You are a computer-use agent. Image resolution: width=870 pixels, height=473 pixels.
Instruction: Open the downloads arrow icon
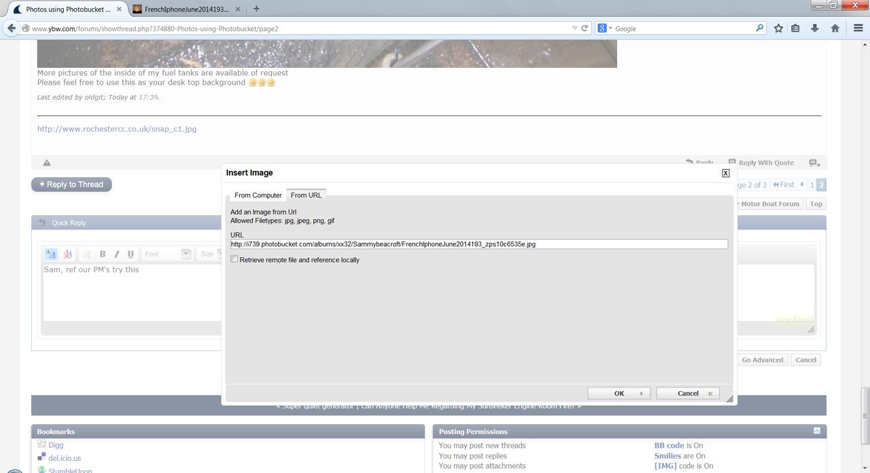click(x=814, y=29)
